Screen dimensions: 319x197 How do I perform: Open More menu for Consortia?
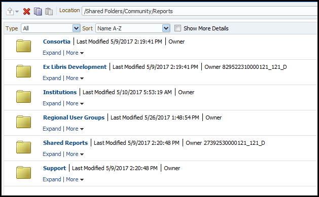tap(75, 53)
